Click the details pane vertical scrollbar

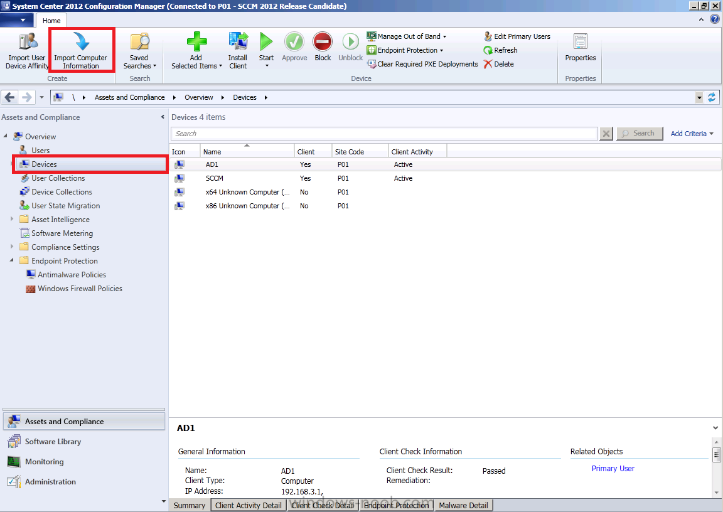[x=716, y=467]
